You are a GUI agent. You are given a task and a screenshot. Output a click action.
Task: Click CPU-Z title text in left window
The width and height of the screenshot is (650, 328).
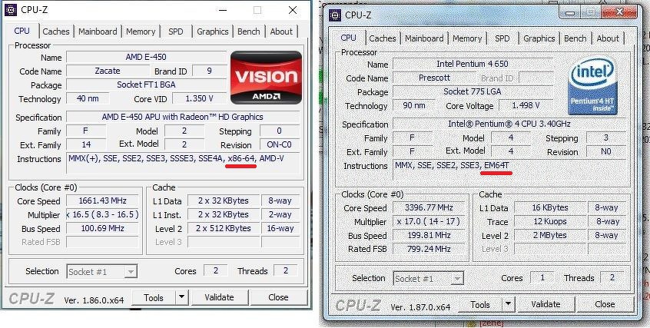click(x=35, y=10)
